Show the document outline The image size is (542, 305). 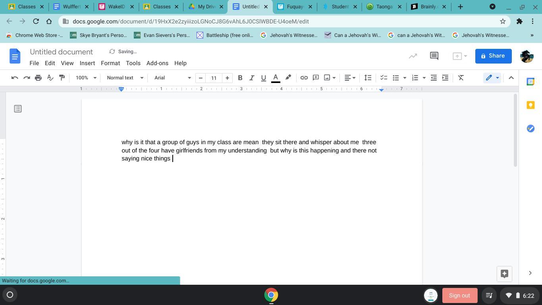18,109
